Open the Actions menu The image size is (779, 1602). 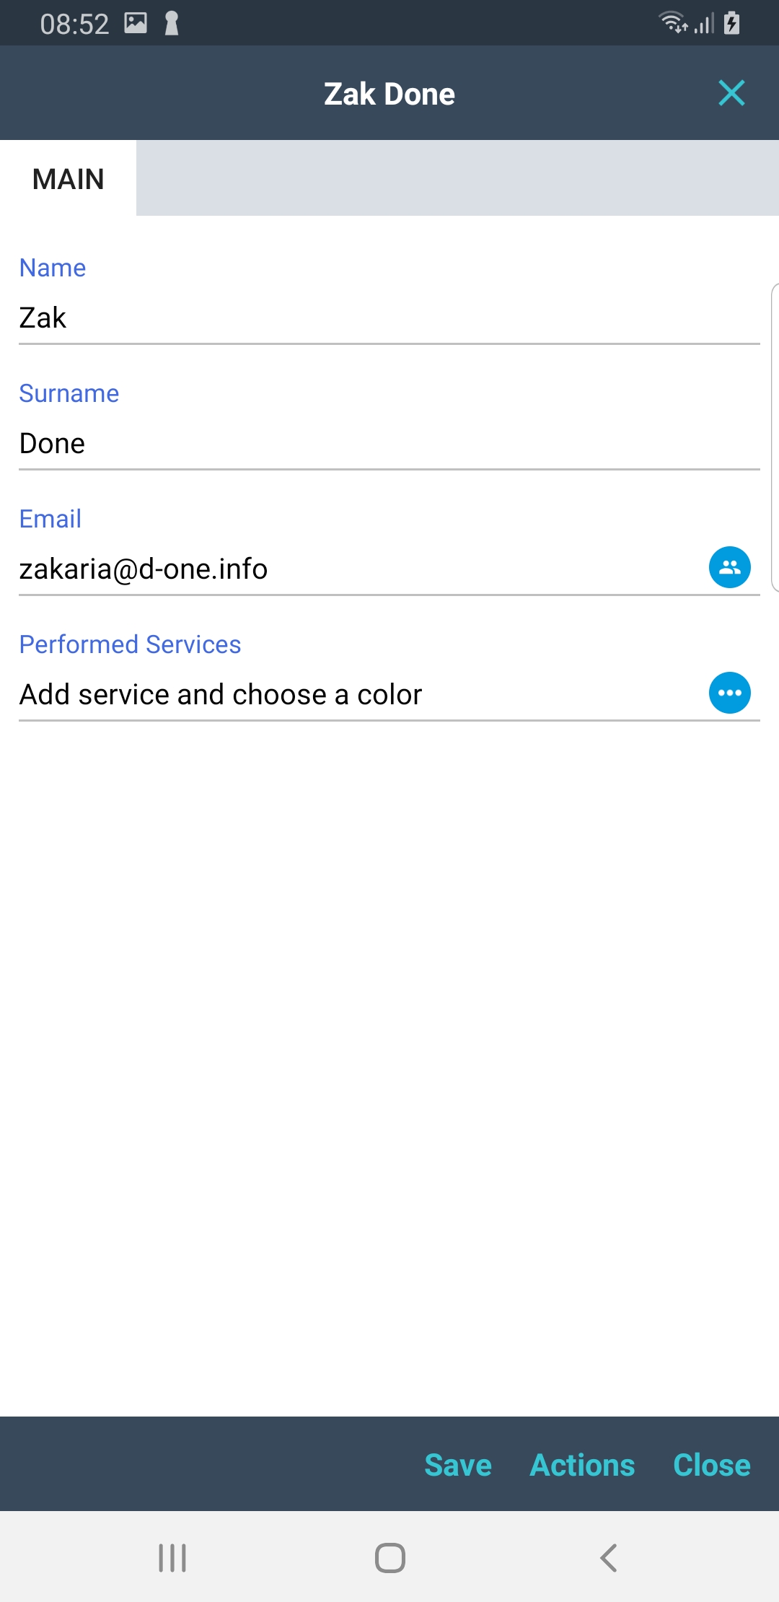coord(582,1465)
